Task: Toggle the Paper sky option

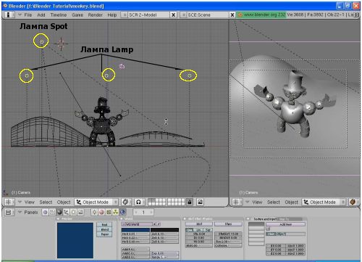Action: 104,234
